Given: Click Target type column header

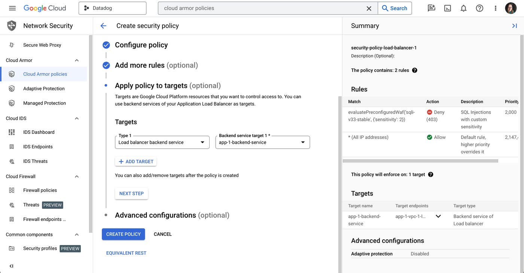Looking at the screenshot, I should coord(464,206).
